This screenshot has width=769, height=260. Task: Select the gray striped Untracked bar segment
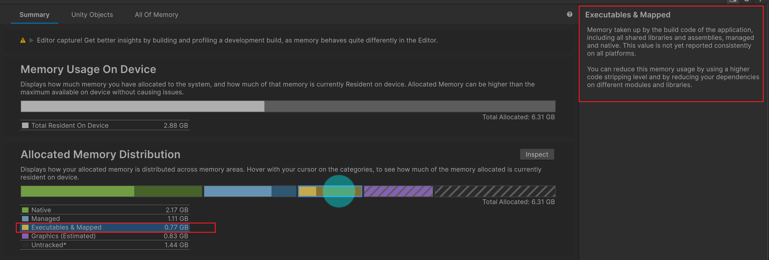pos(495,191)
